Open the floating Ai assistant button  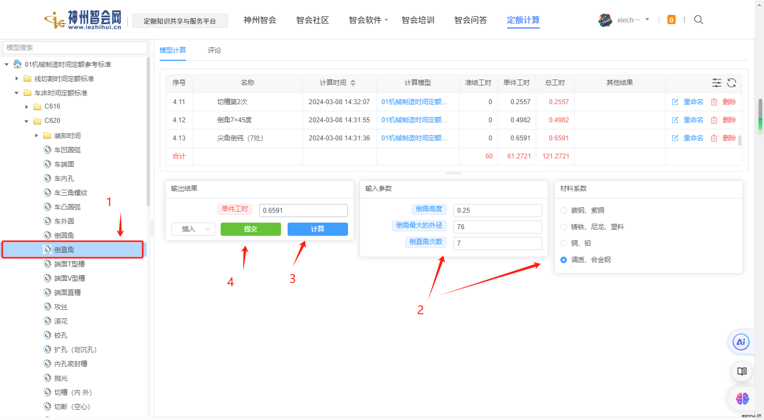pos(741,342)
